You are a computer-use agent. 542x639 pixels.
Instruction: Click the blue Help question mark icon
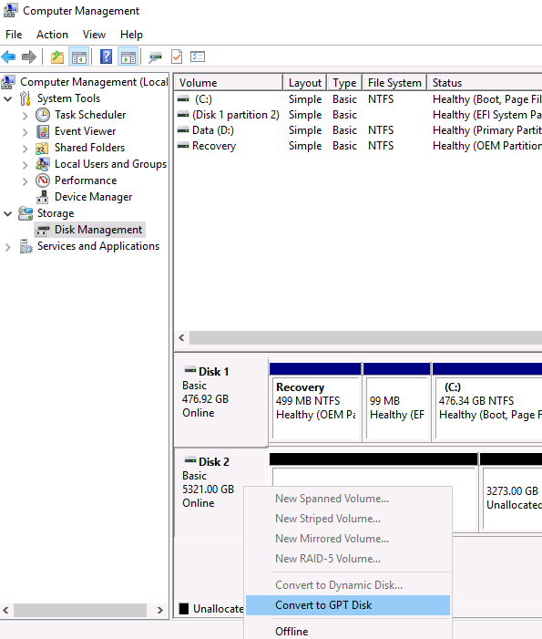[106, 57]
